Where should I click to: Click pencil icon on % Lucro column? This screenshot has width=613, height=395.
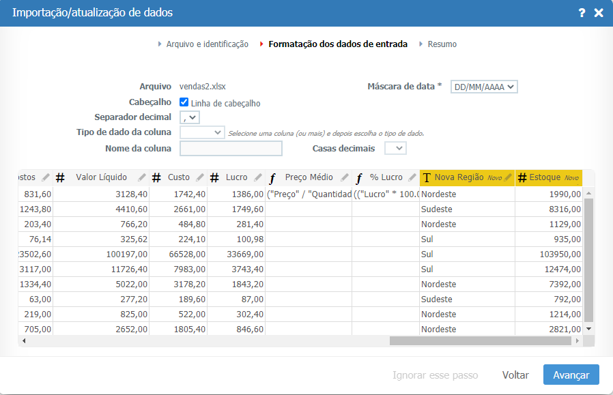pos(412,177)
